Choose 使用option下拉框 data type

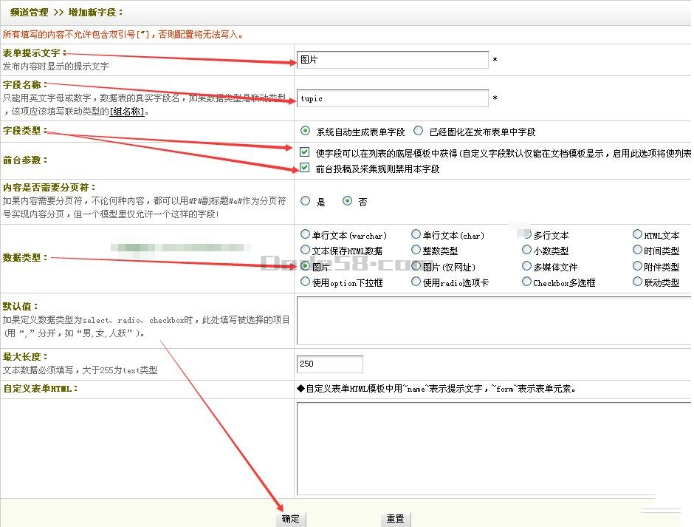(x=306, y=282)
